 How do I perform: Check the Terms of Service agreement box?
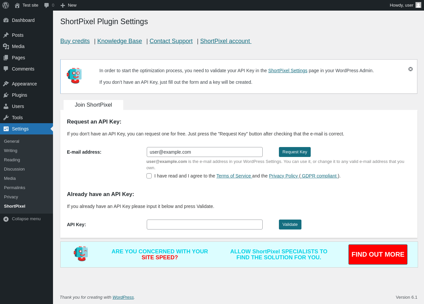pos(149,176)
